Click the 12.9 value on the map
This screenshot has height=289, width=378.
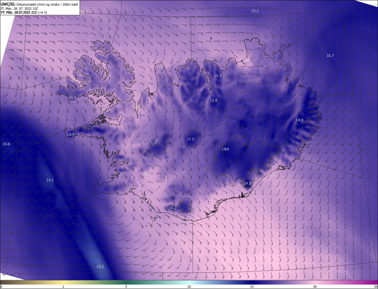[x=70, y=134]
